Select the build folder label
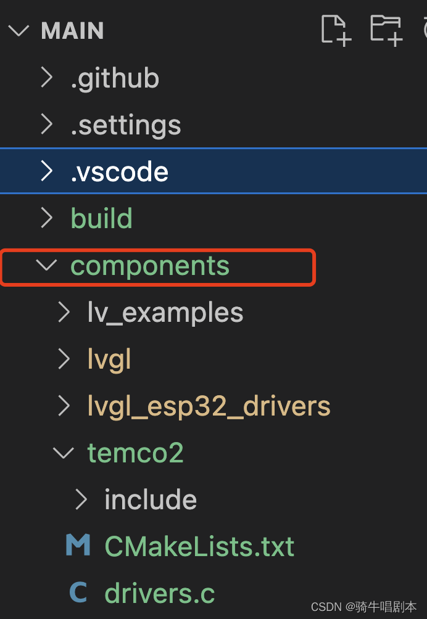This screenshot has height=619, width=427. pyautogui.click(x=102, y=218)
